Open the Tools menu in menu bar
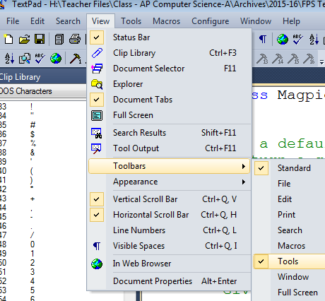The width and height of the screenshot is (325, 301). pos(131,21)
